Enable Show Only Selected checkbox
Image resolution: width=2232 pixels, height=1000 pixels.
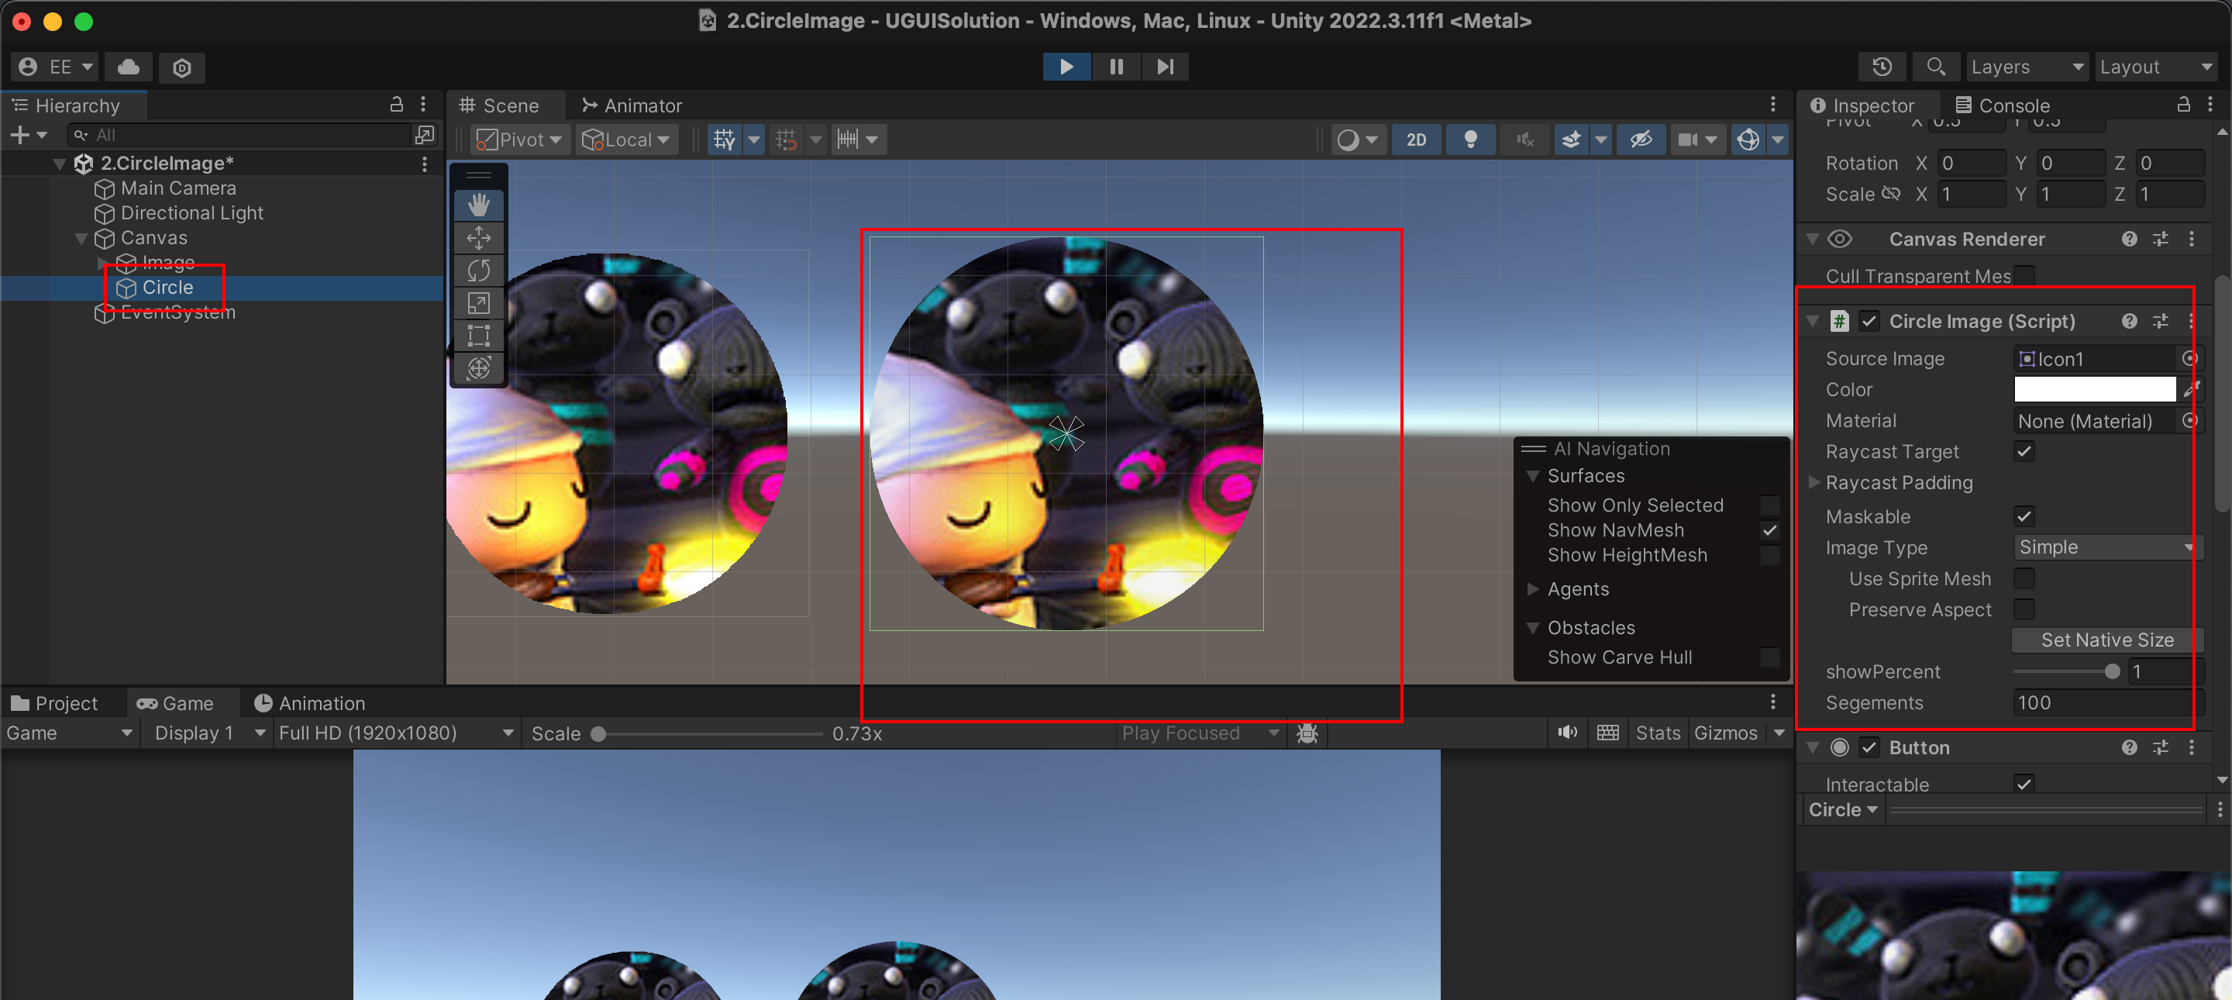1769,505
